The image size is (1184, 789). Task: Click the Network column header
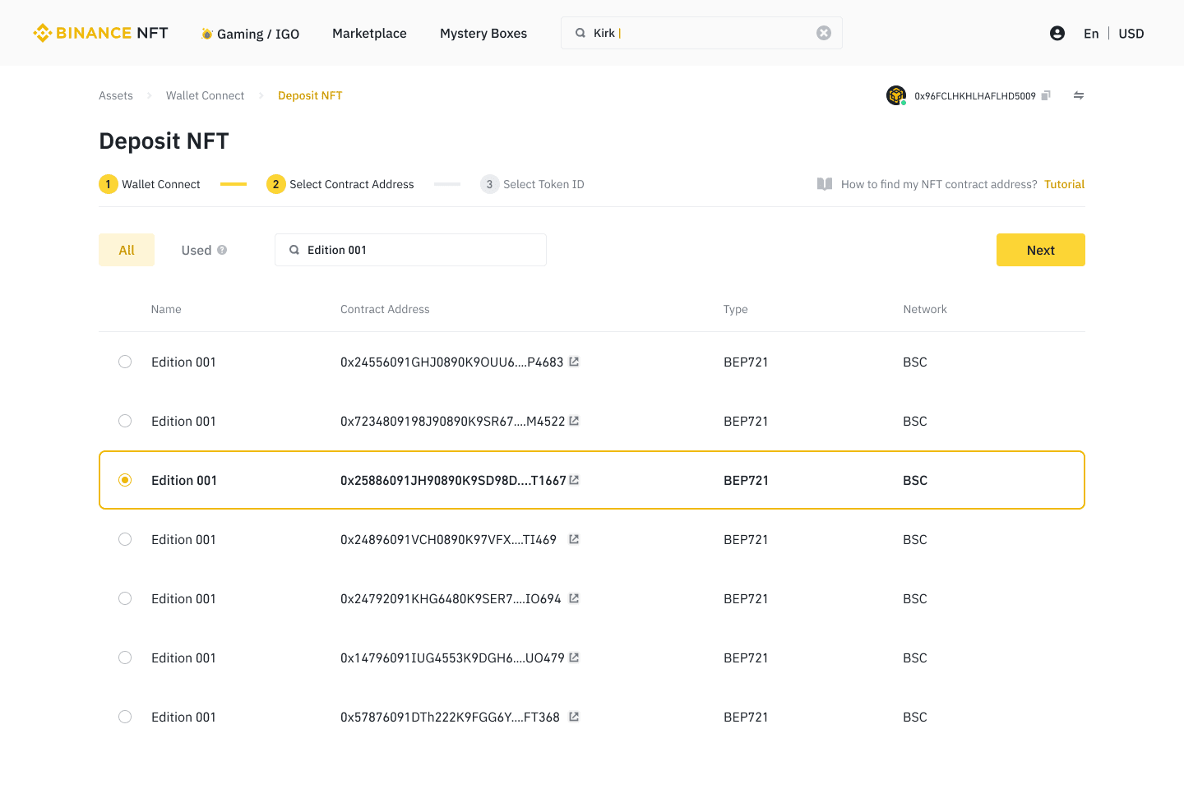[925, 309]
